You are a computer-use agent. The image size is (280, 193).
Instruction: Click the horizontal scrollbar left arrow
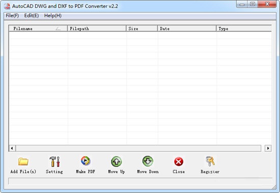[x=12, y=148]
